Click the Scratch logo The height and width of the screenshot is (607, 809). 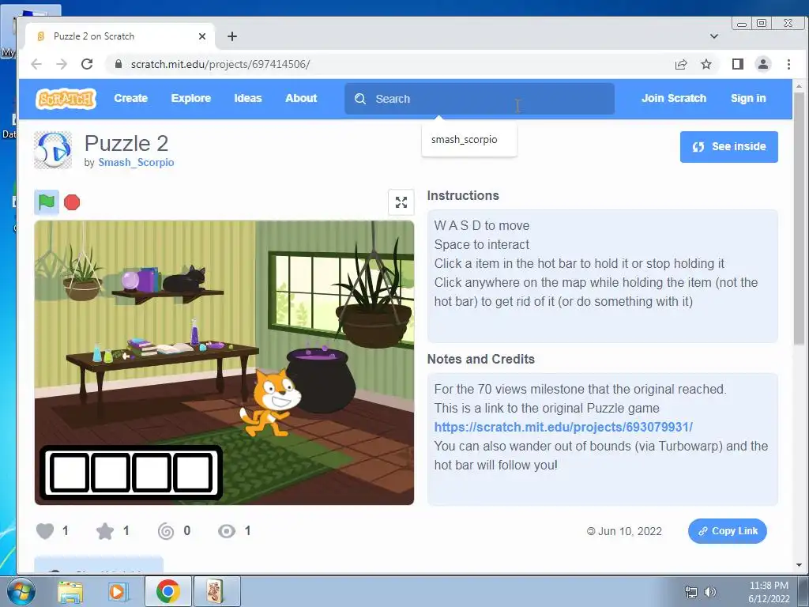(66, 99)
